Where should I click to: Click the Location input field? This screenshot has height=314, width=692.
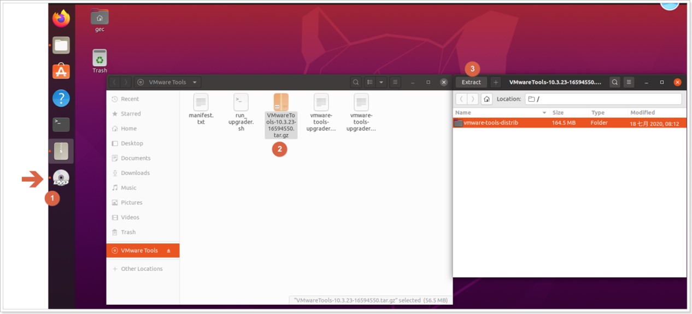pos(603,99)
